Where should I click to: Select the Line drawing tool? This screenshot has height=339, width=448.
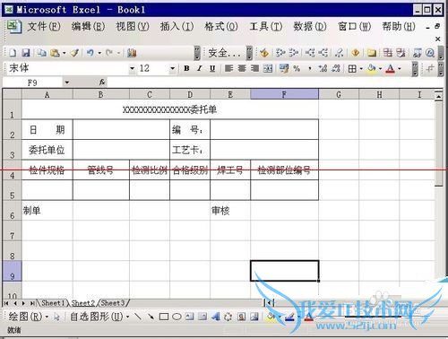[x=138, y=317]
